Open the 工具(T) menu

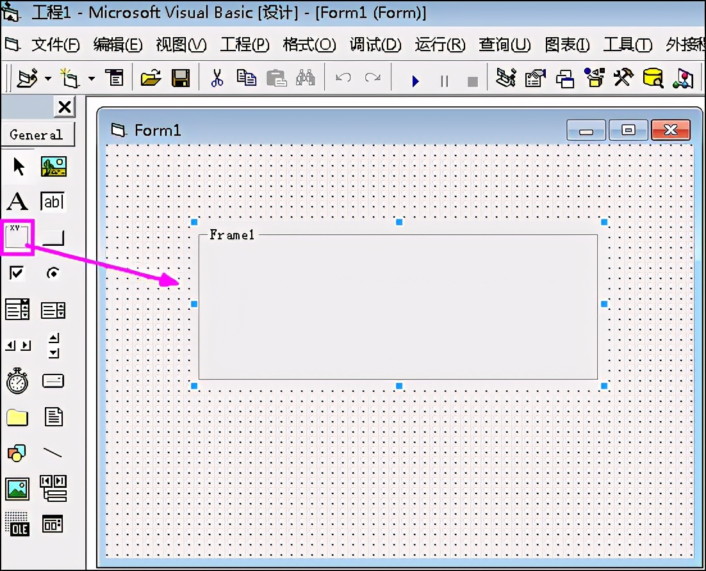coord(628,45)
